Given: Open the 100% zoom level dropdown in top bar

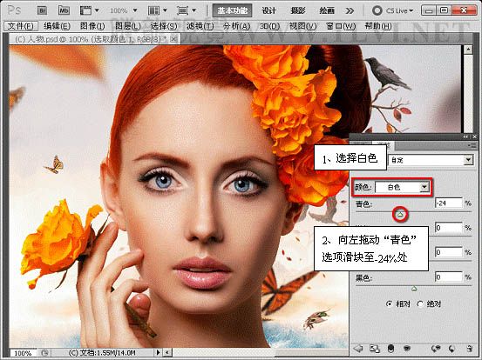Looking at the screenshot, I should click(x=124, y=10).
